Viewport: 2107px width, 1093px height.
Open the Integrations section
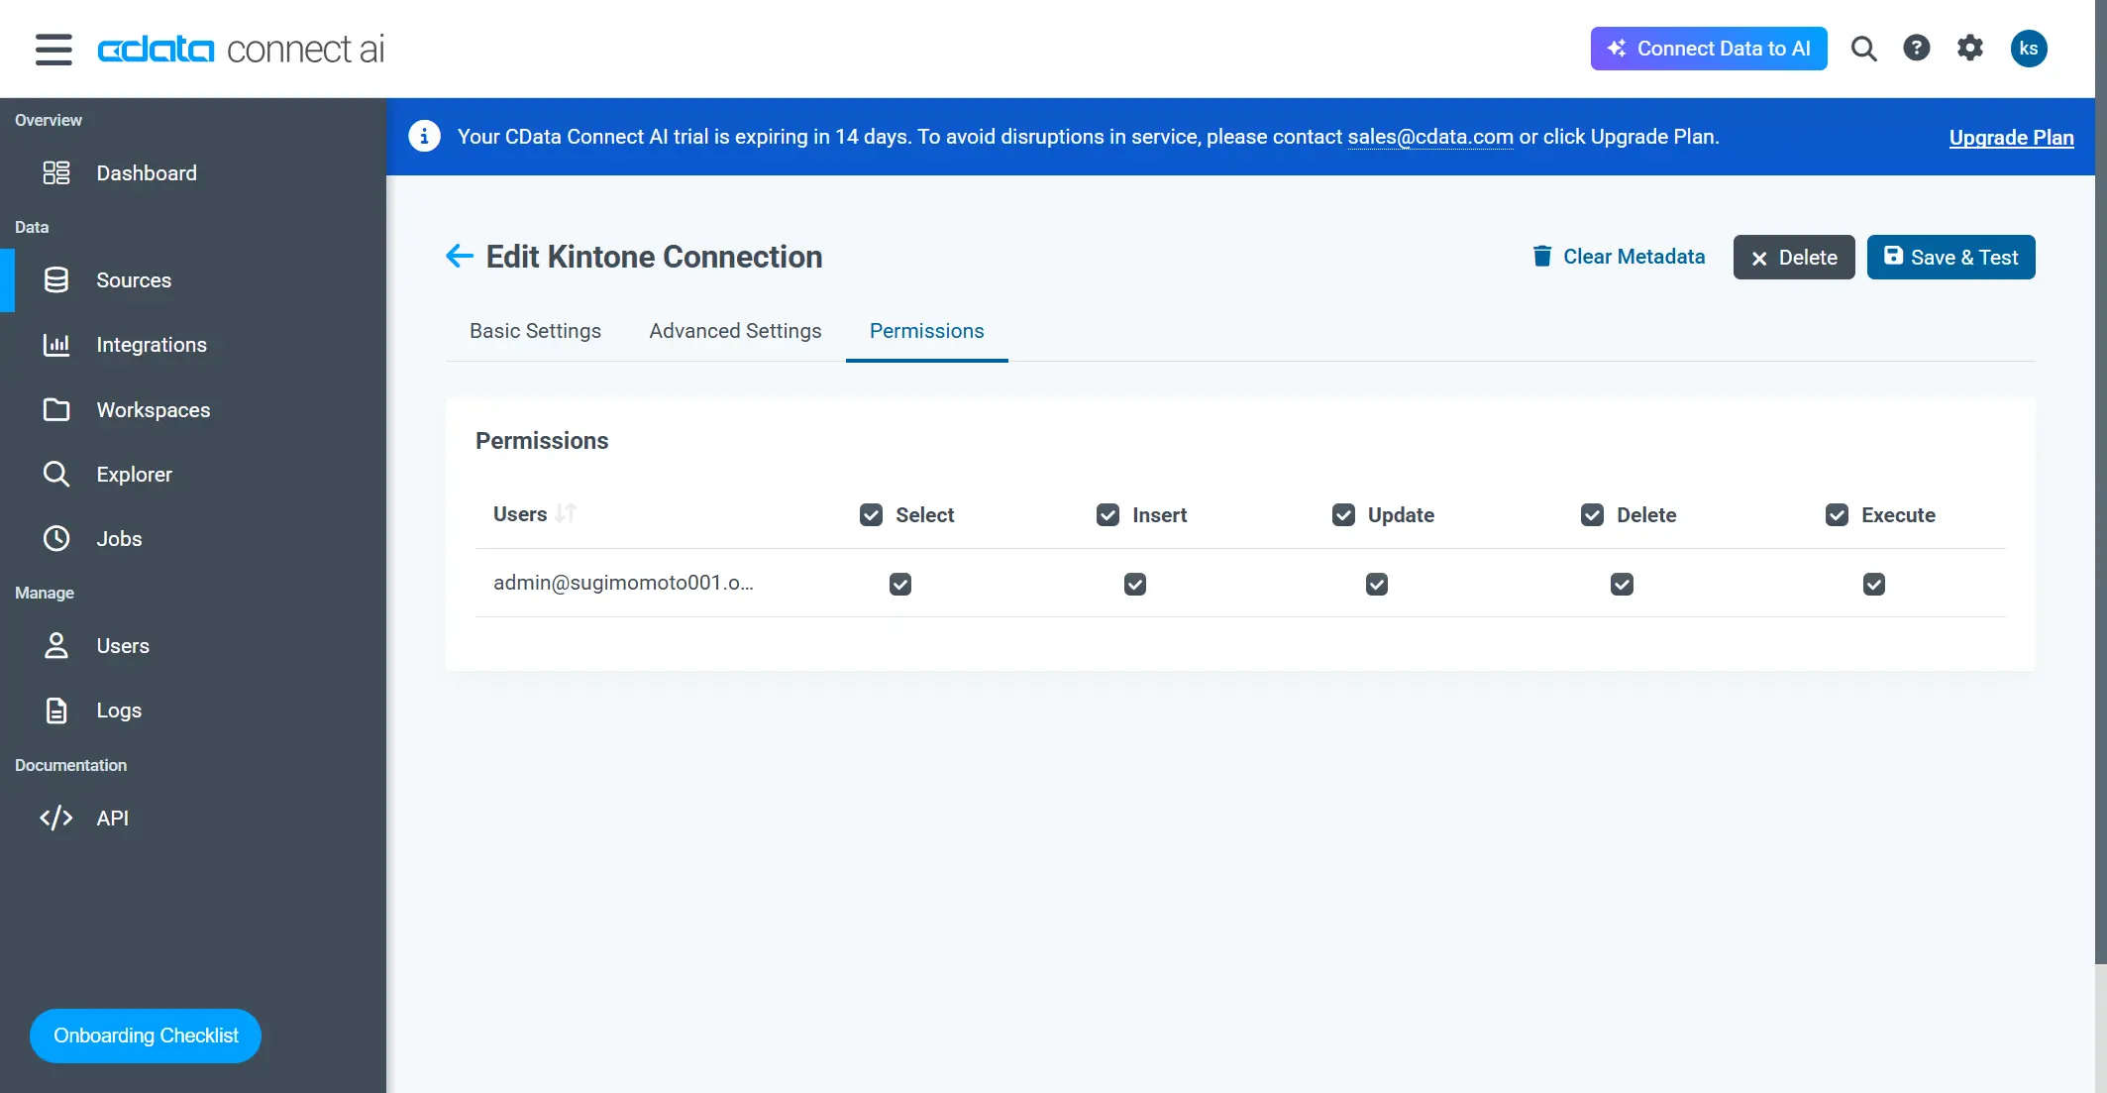click(152, 344)
